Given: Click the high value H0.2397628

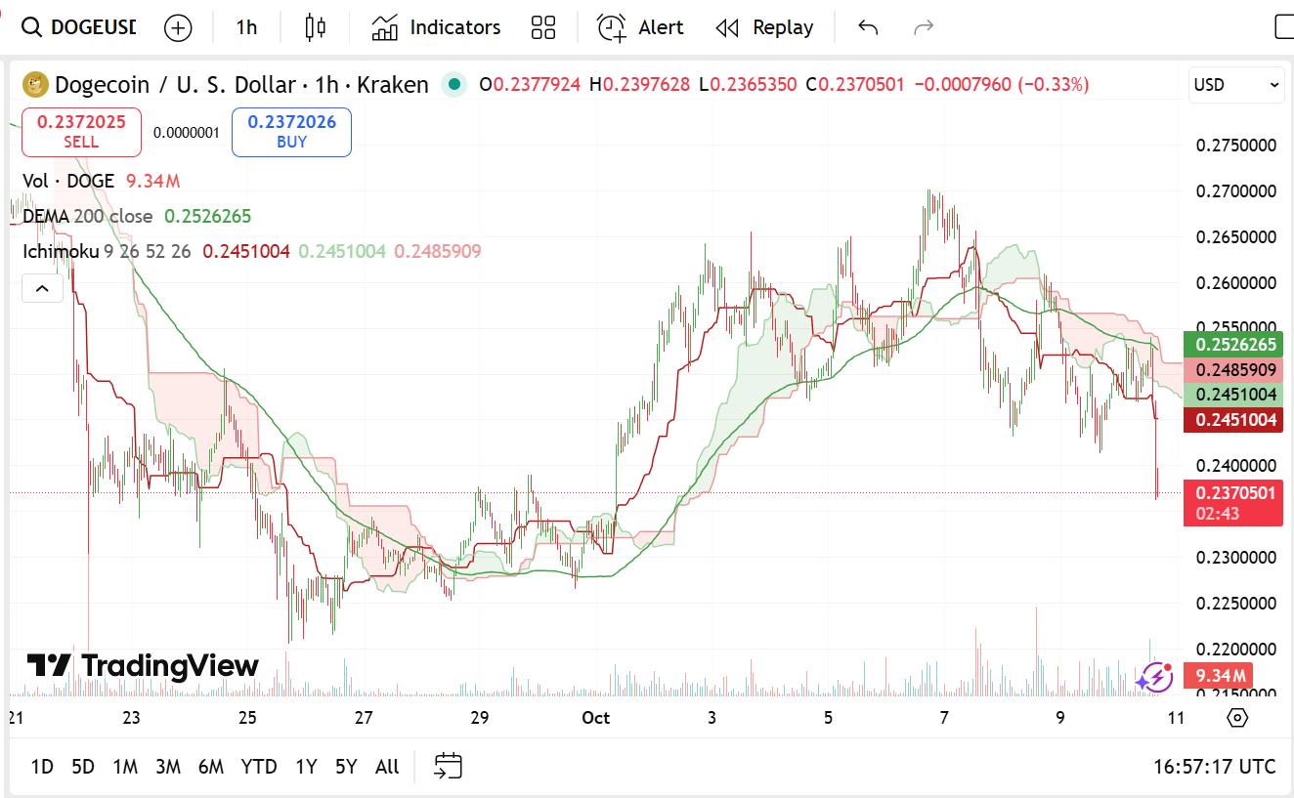Looking at the screenshot, I should 641,85.
